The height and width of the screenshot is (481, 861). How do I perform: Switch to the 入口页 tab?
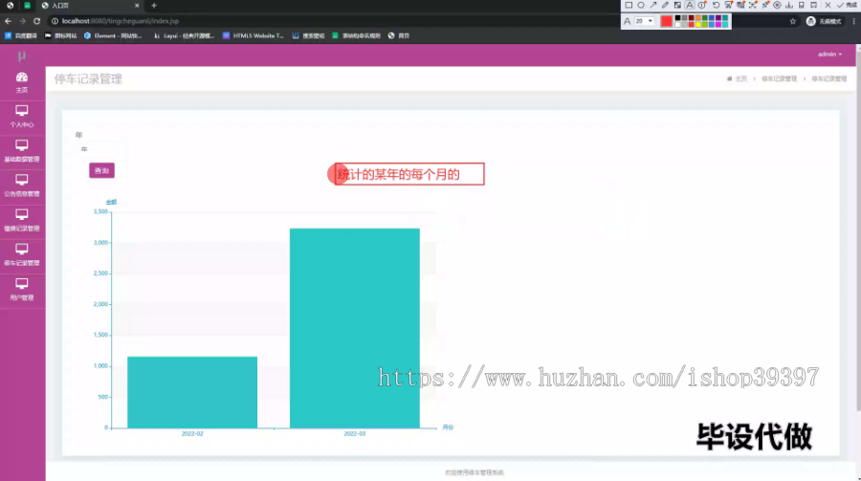[88, 6]
